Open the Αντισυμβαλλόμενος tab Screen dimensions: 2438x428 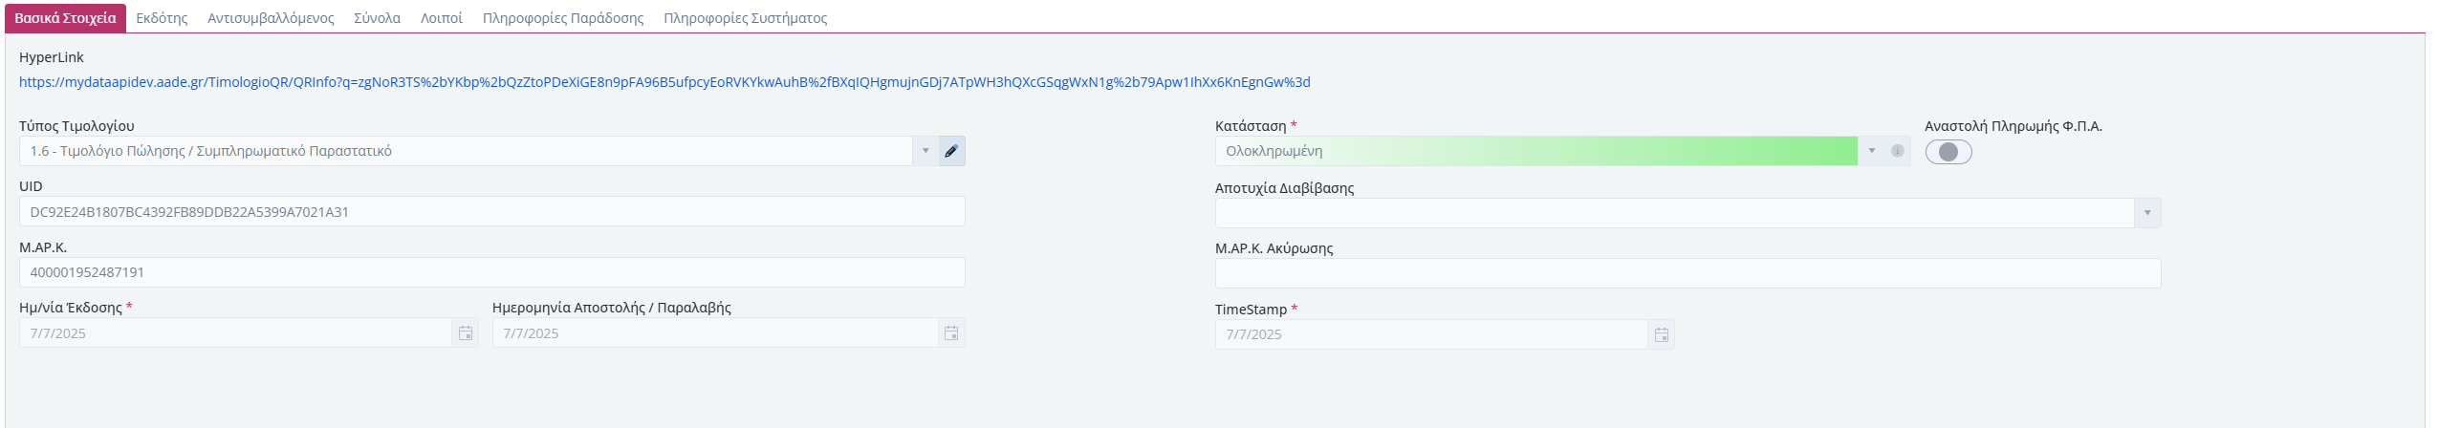[x=271, y=18]
